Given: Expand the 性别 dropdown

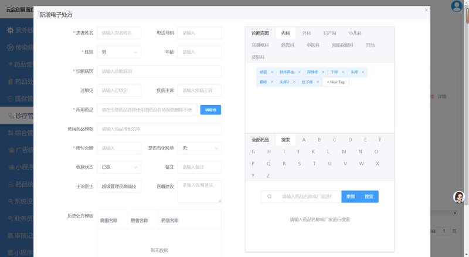Looking at the screenshot, I should pyautogui.click(x=119, y=52).
